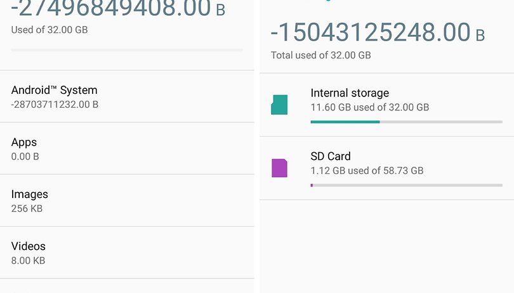Tap the teal Internal storage icon
This screenshot has width=514, height=293.
(279, 105)
